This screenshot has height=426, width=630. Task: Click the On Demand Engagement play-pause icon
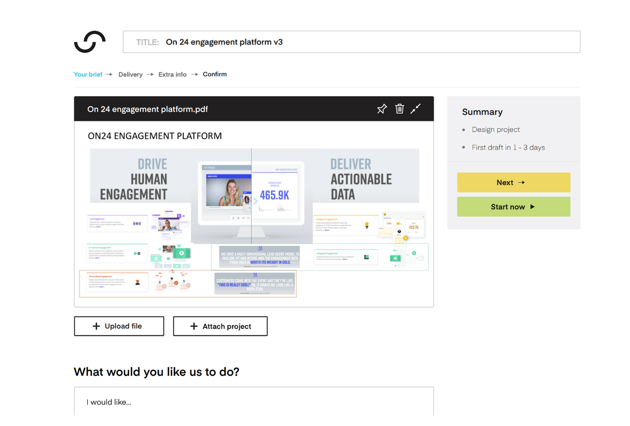pos(137,253)
